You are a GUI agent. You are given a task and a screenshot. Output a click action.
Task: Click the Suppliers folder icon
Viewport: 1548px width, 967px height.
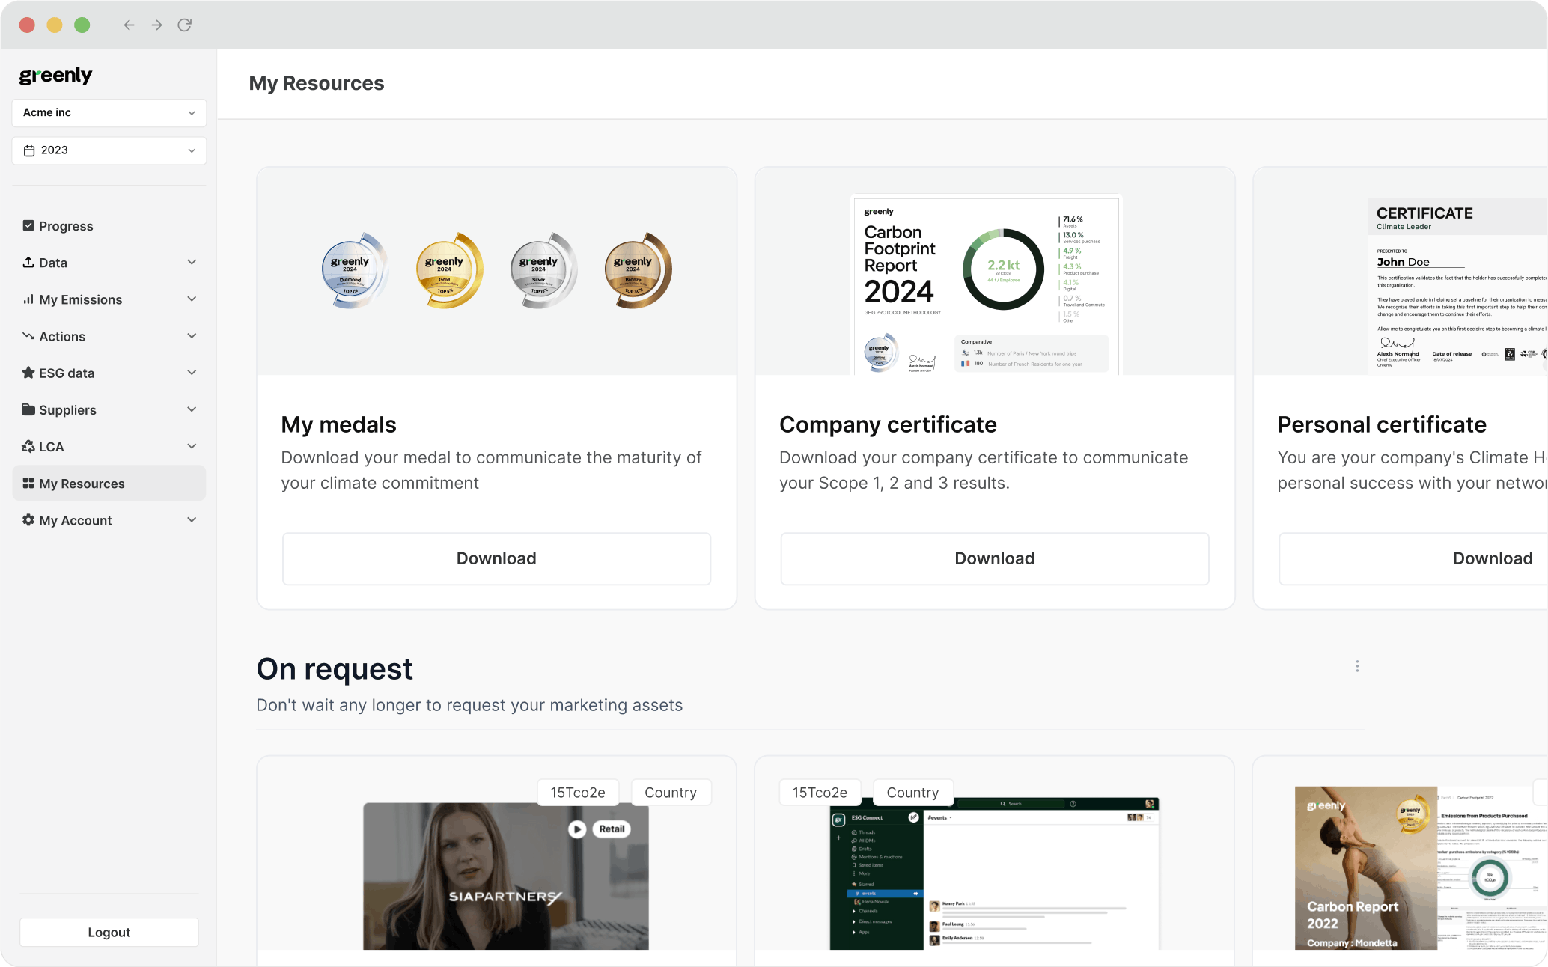[x=28, y=409]
